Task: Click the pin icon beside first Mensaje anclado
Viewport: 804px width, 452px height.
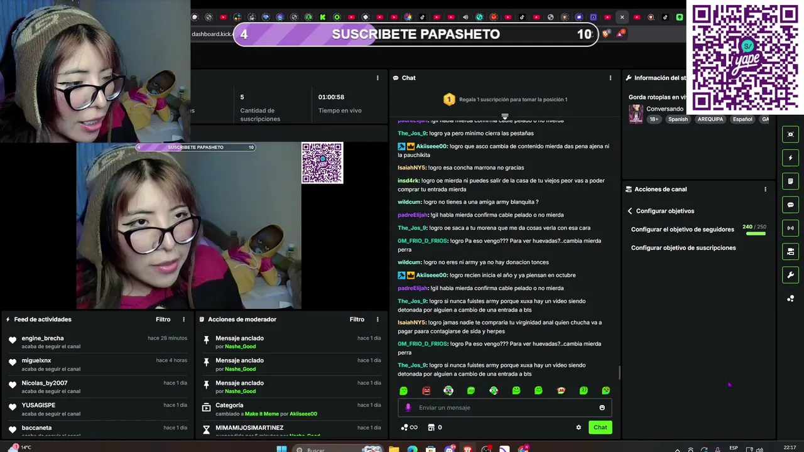Action: click(206, 340)
